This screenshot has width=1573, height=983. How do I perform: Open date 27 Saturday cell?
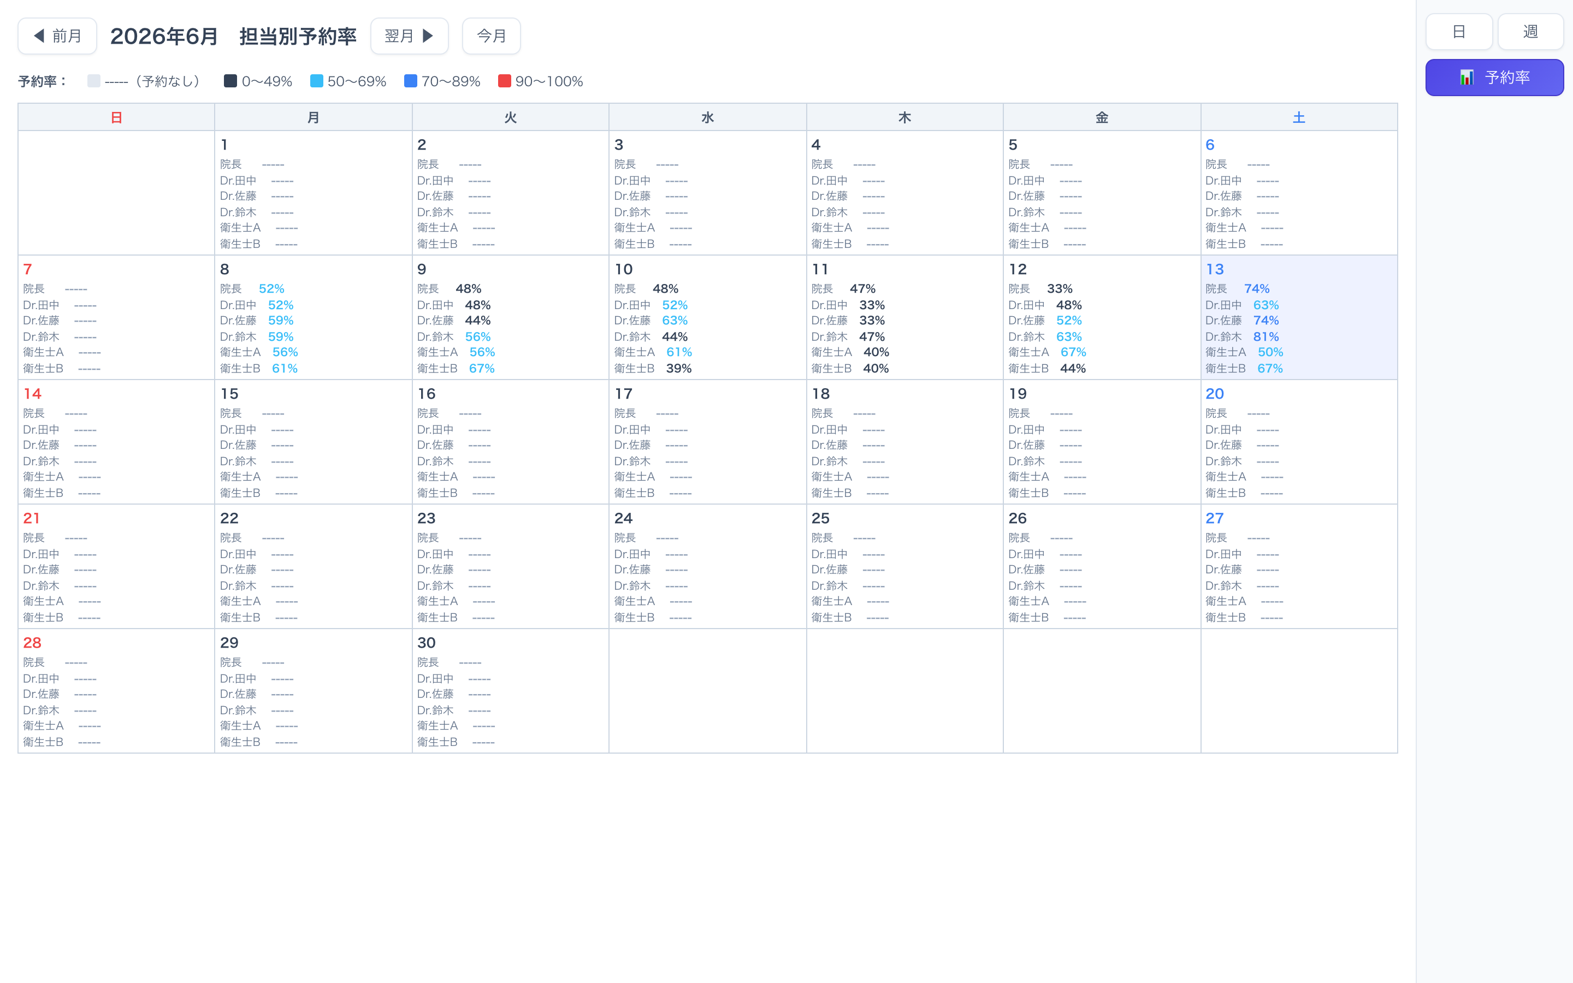point(1299,566)
